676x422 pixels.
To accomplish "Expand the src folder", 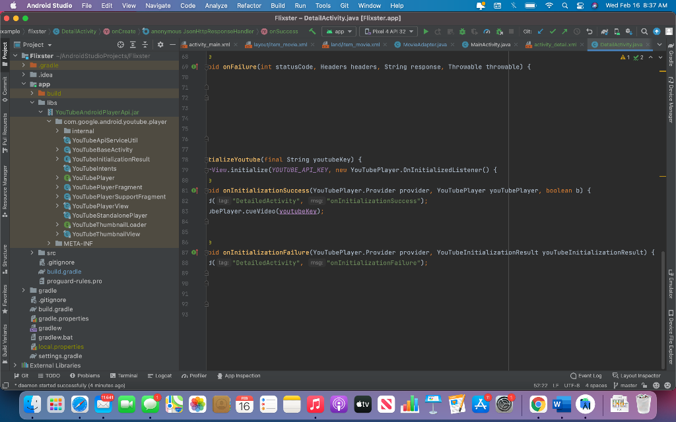I will pyautogui.click(x=32, y=253).
